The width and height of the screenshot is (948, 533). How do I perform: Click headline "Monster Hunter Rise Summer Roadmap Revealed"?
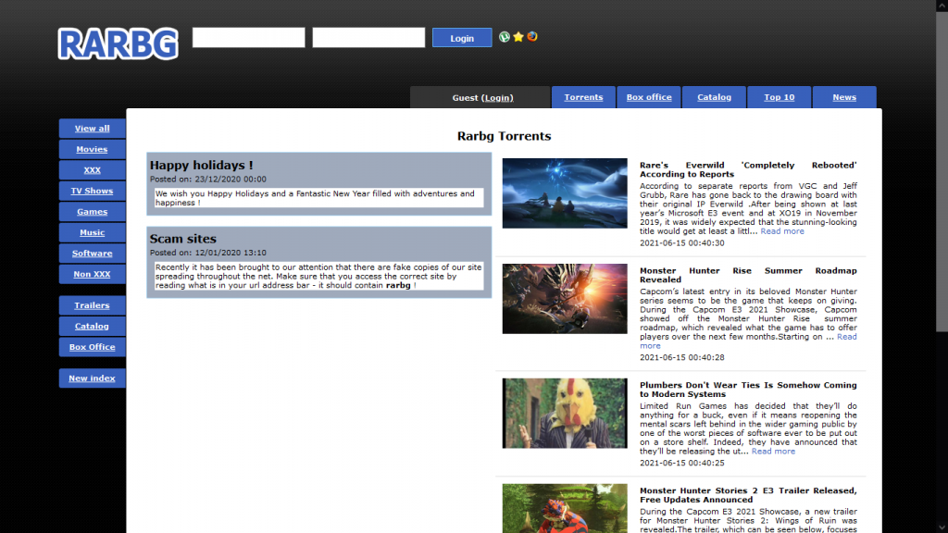pos(748,275)
